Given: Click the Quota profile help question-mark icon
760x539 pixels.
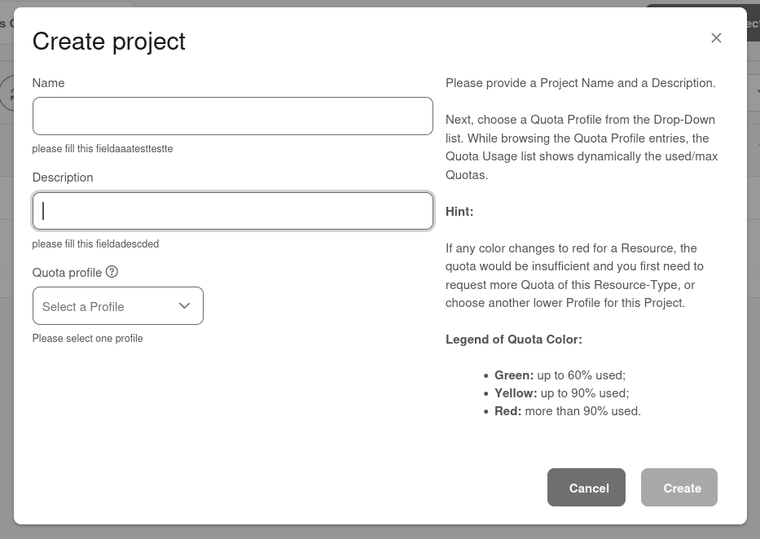Looking at the screenshot, I should pos(112,272).
